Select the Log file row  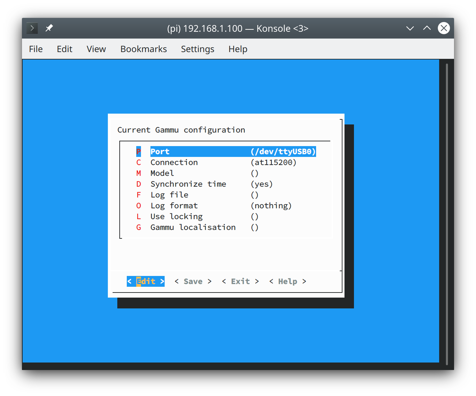(x=197, y=195)
